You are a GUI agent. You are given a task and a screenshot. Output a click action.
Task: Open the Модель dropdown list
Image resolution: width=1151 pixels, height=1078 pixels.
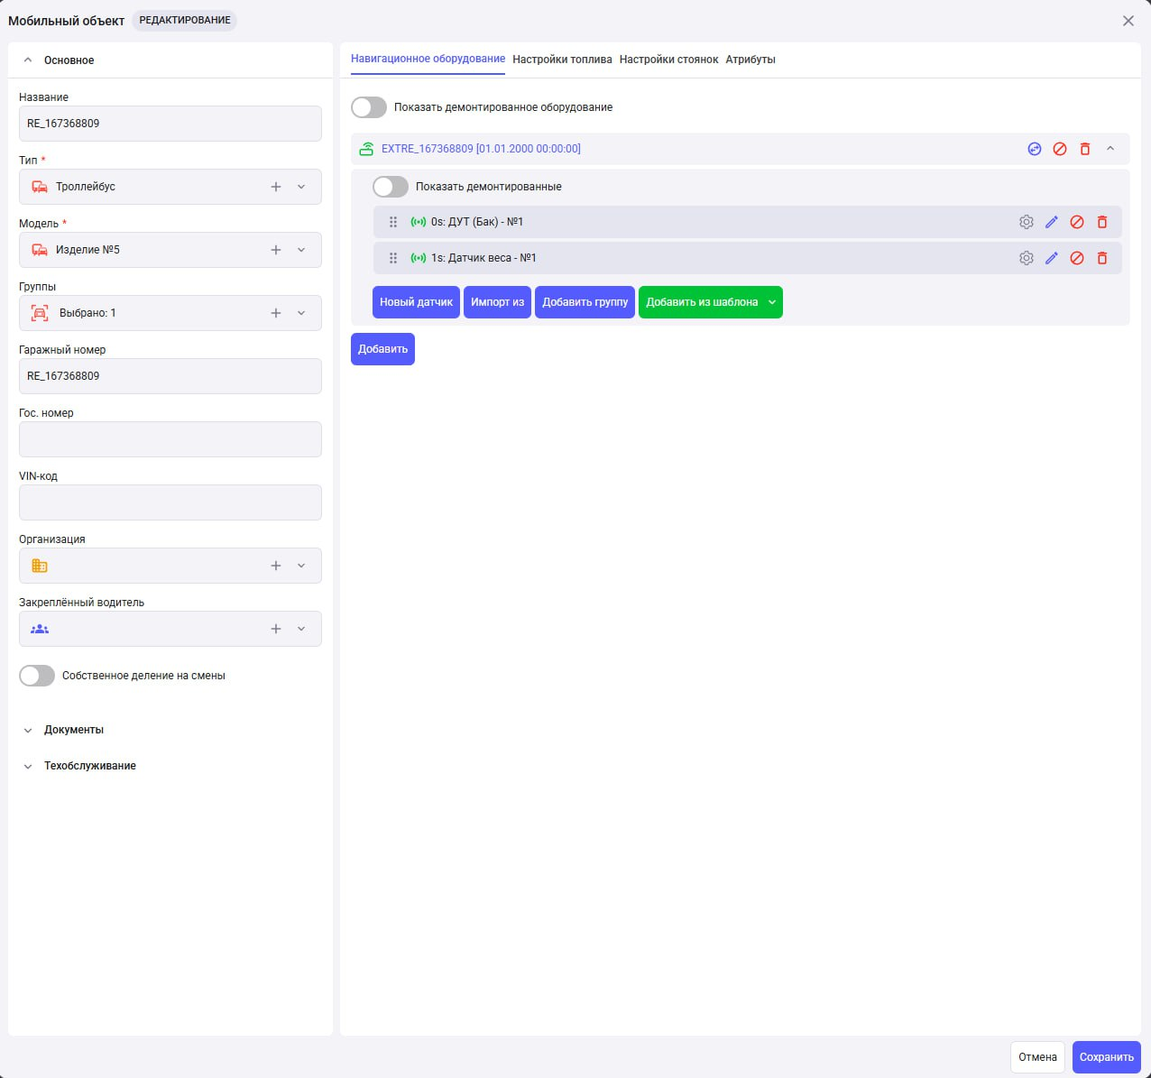click(301, 250)
